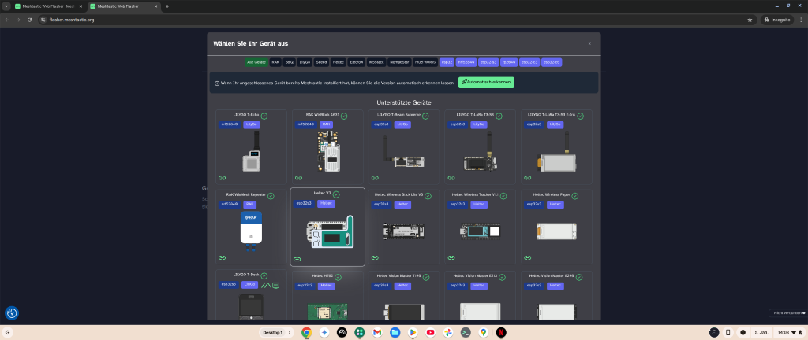Click the Automatisch erkennen button

(x=486, y=82)
